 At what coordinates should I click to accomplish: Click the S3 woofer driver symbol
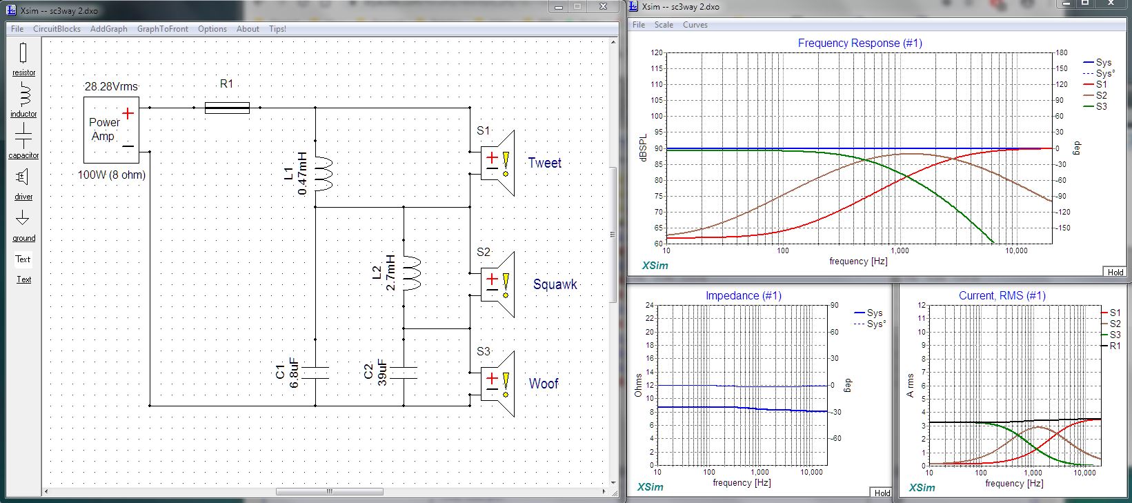click(x=498, y=384)
